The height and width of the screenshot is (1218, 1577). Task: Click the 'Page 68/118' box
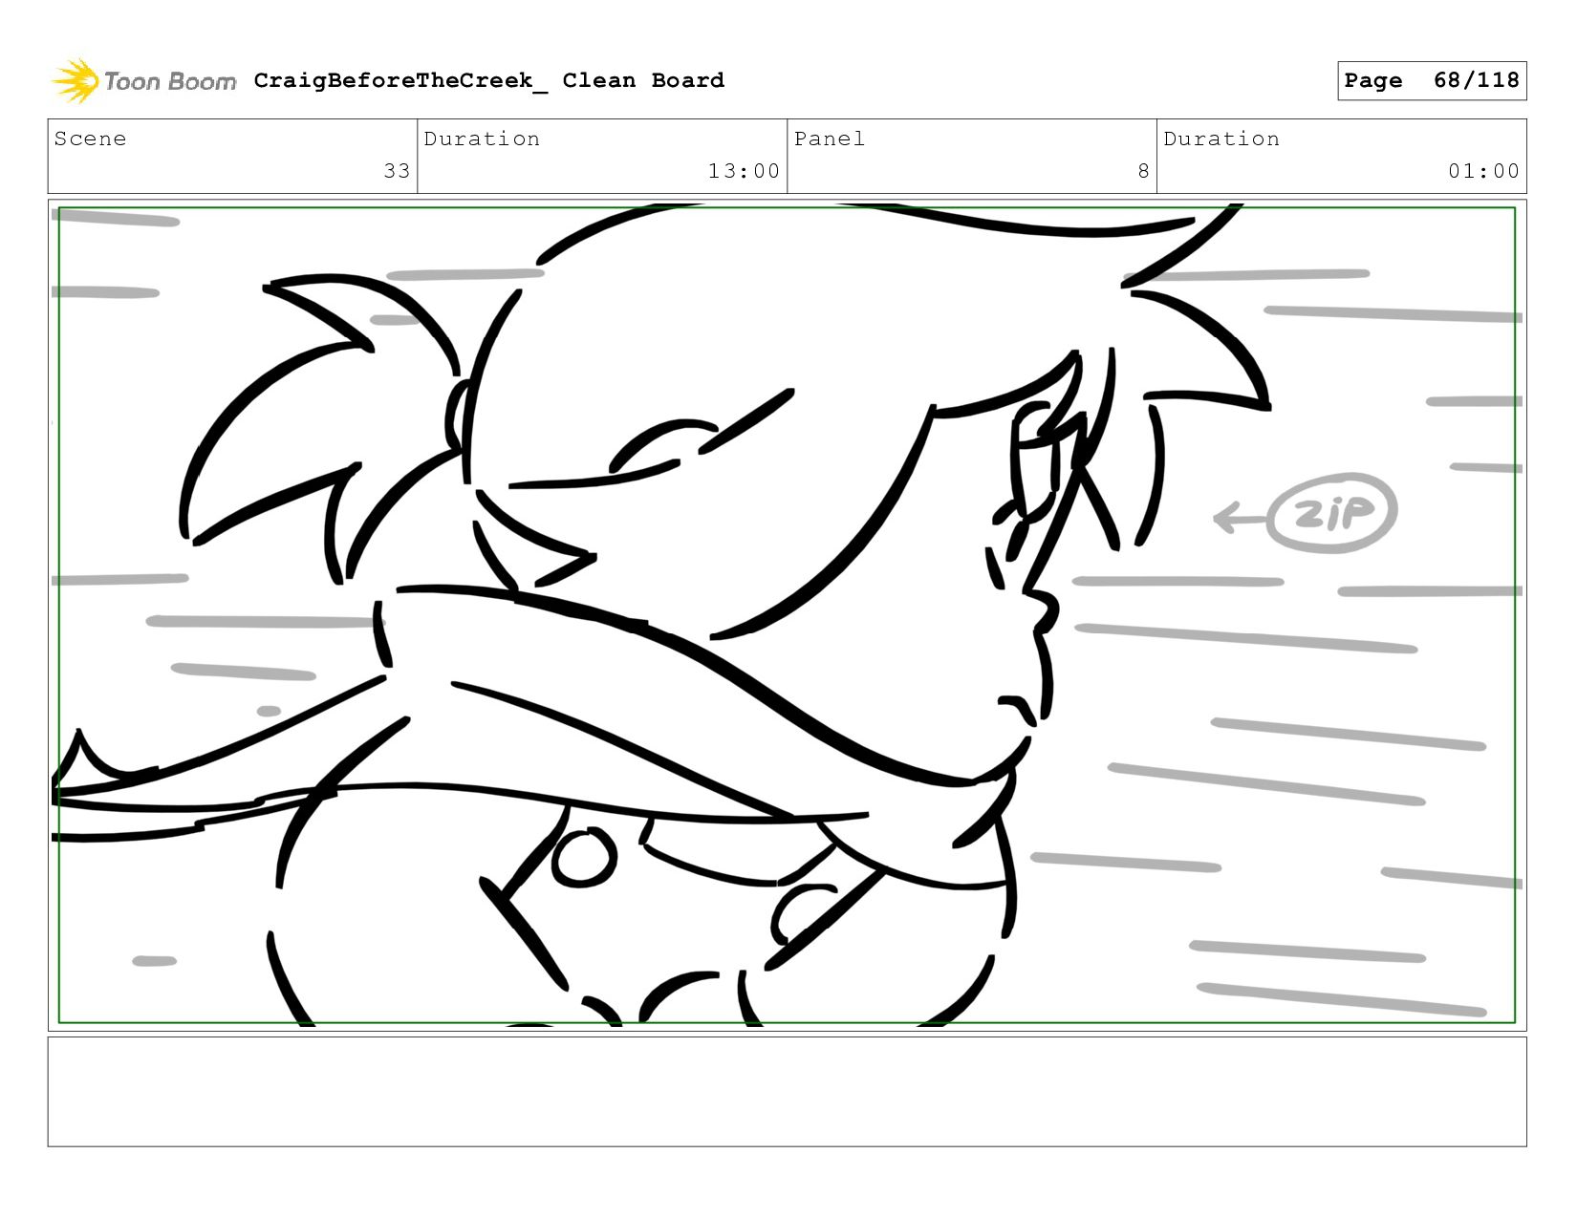(1432, 80)
